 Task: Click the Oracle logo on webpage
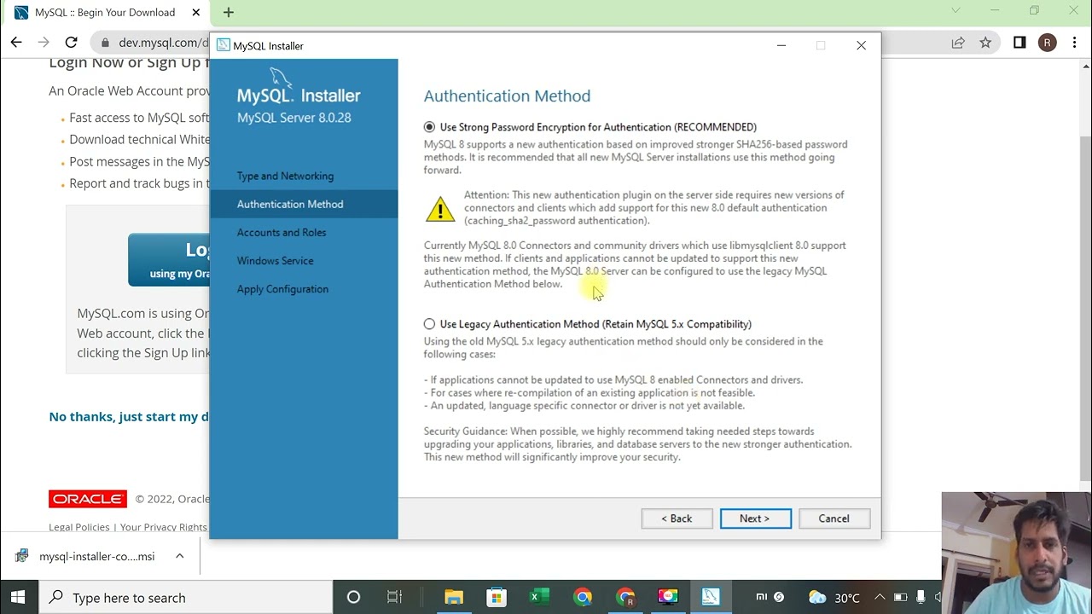point(88,499)
